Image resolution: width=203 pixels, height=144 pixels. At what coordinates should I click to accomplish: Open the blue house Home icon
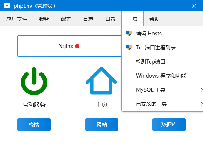click(x=101, y=80)
